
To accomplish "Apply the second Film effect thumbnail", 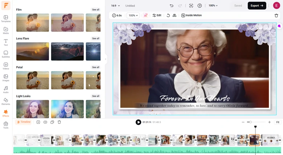I will coord(67,23).
